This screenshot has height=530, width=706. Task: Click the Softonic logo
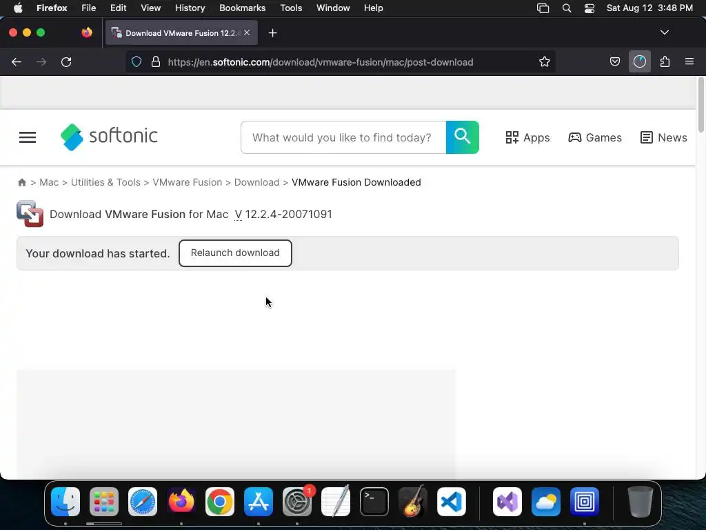[109, 137]
